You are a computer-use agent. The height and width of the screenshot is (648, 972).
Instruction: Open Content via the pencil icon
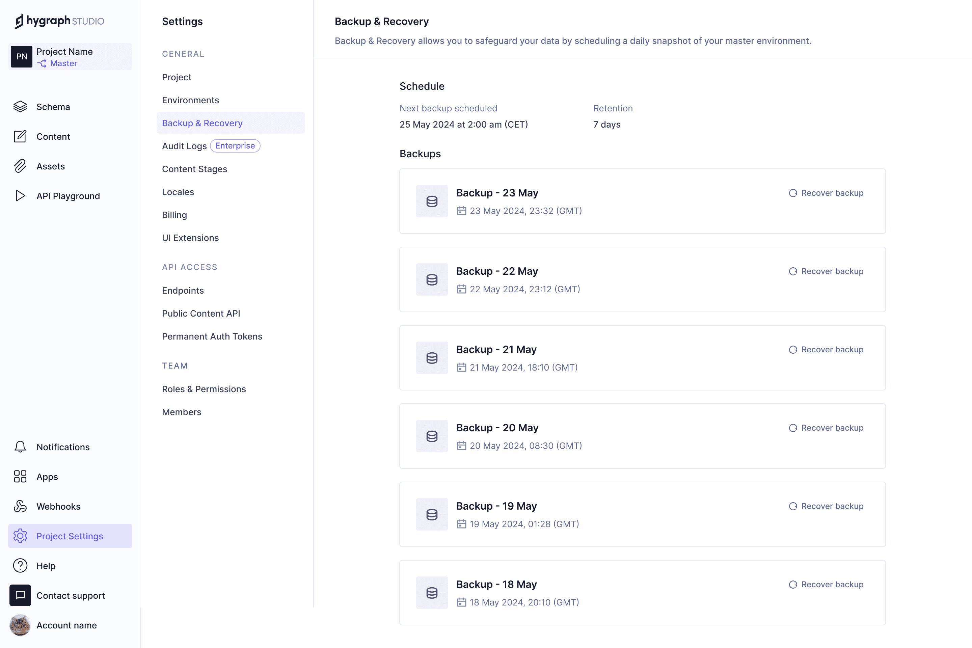20,136
